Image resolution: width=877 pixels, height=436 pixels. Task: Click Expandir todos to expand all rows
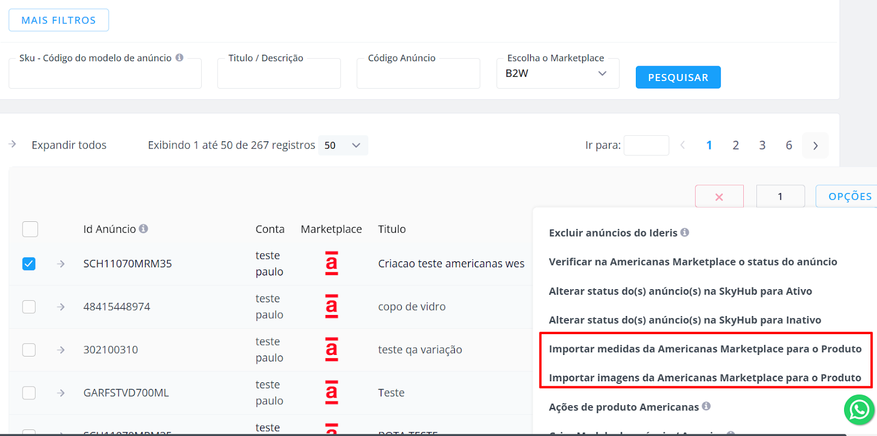coord(69,145)
